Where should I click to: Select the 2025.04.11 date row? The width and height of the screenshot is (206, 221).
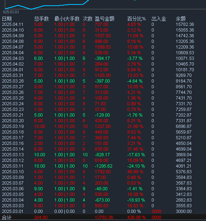13,24
